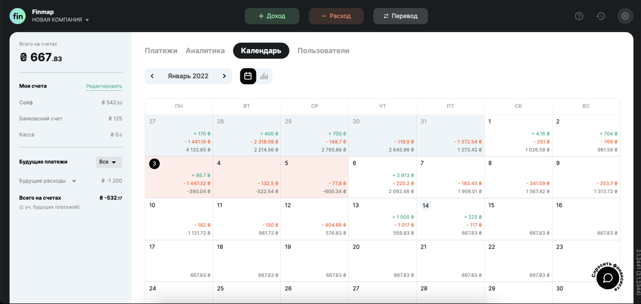The image size is (641, 304).
Task: Click expense - 182 ₴ on day 10
Action: coord(202,225)
